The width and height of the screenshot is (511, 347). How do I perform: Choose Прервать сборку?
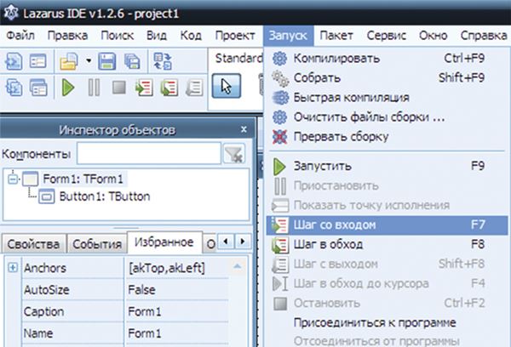387,137
